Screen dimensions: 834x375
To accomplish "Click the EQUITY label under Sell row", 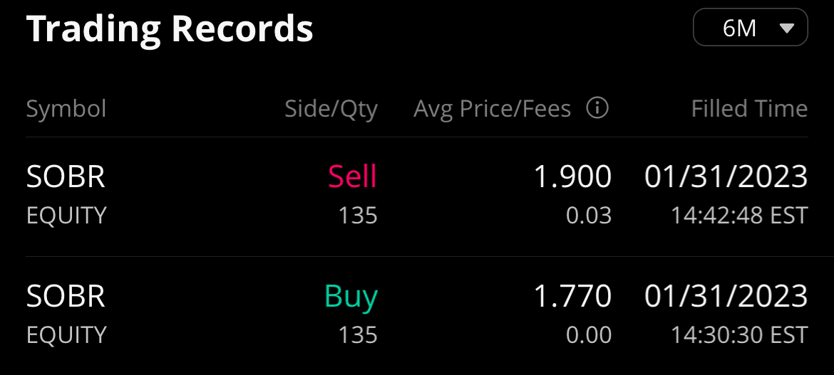I will [x=66, y=215].
